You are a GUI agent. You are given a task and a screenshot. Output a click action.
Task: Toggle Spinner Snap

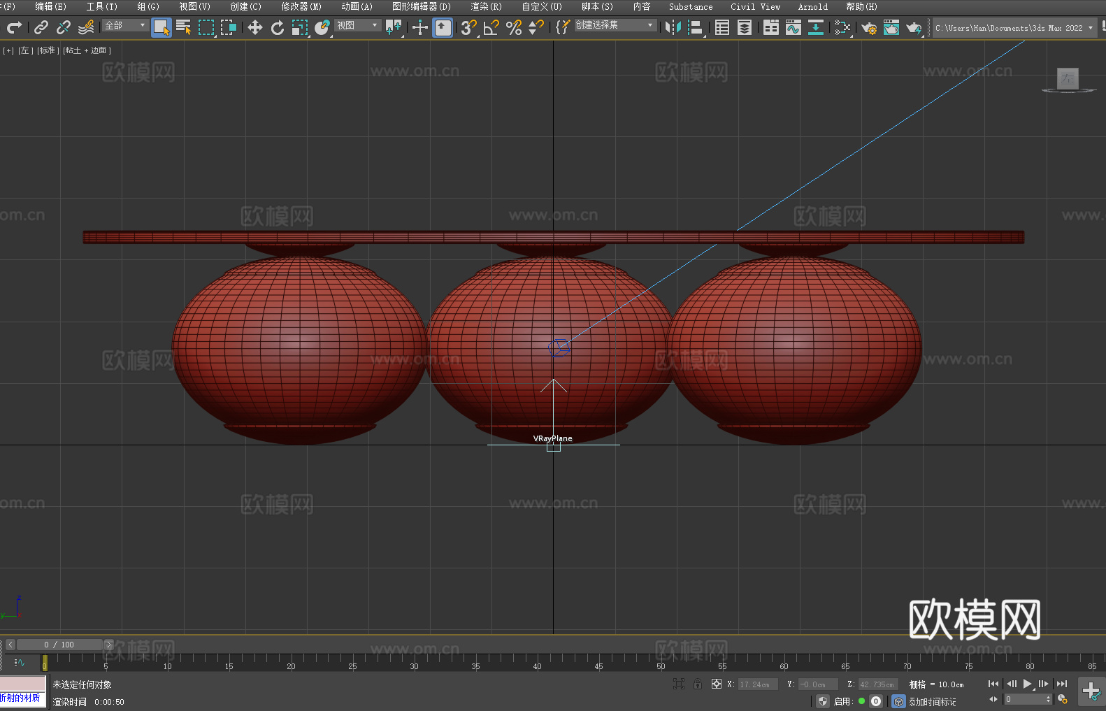[536, 27]
